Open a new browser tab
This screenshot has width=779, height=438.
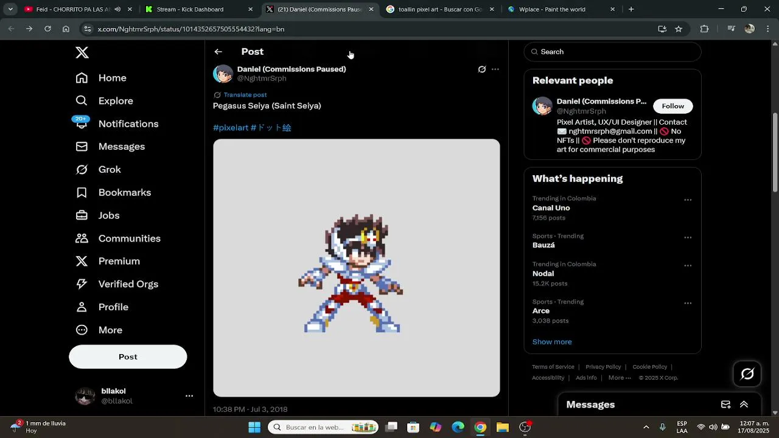point(631,9)
